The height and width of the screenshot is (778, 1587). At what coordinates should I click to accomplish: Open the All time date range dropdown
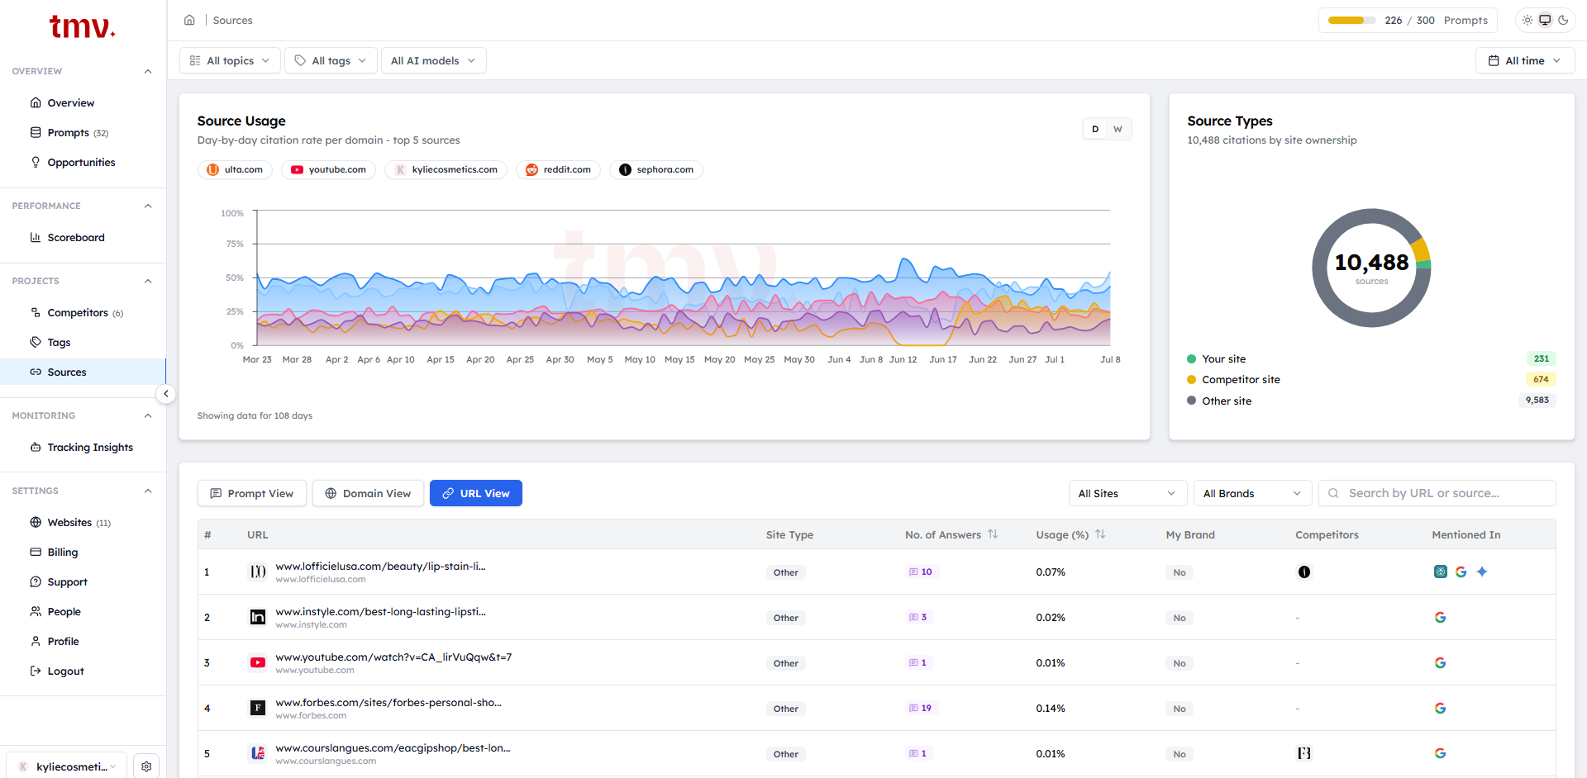click(1524, 60)
